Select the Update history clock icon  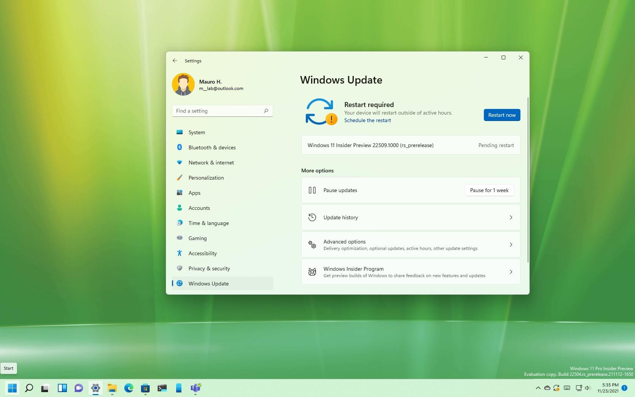click(312, 217)
